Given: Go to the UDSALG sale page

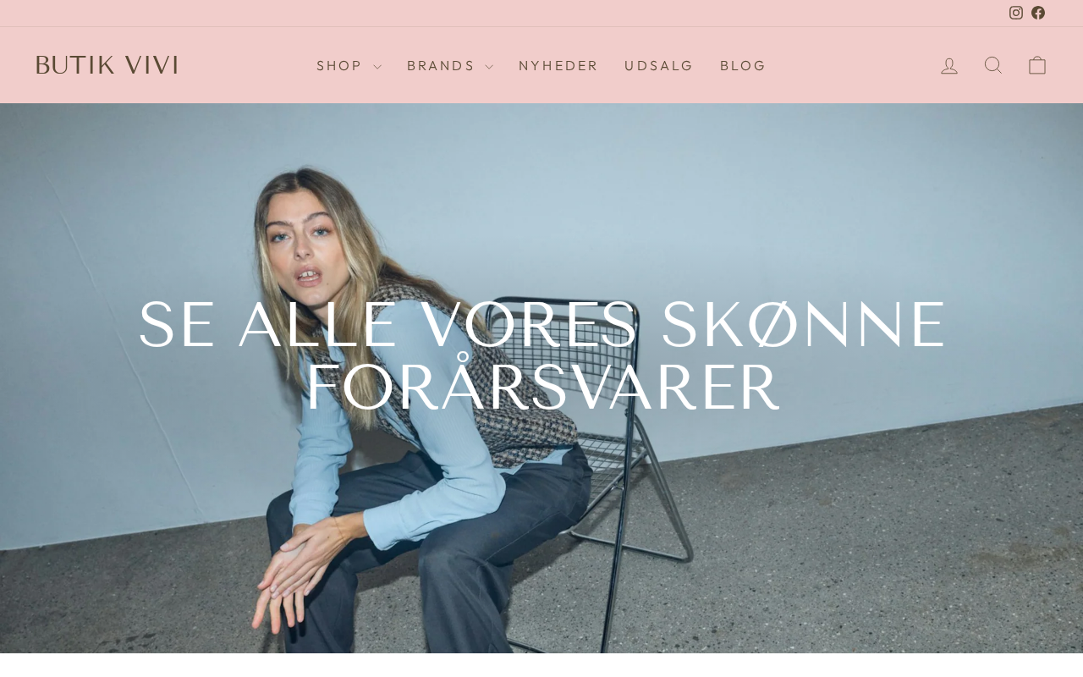Looking at the screenshot, I should point(659,66).
